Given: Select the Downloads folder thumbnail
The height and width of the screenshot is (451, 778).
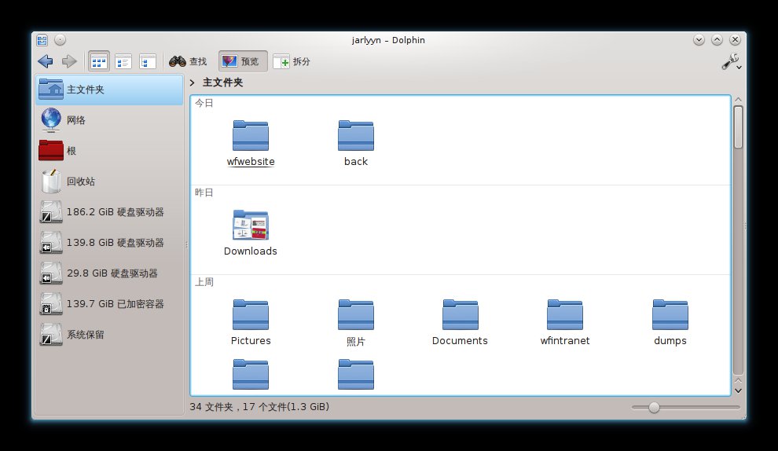Looking at the screenshot, I should [x=251, y=233].
